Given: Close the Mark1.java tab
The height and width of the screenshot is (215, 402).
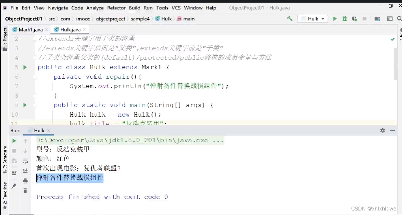Looking at the screenshot, I should point(46,30).
